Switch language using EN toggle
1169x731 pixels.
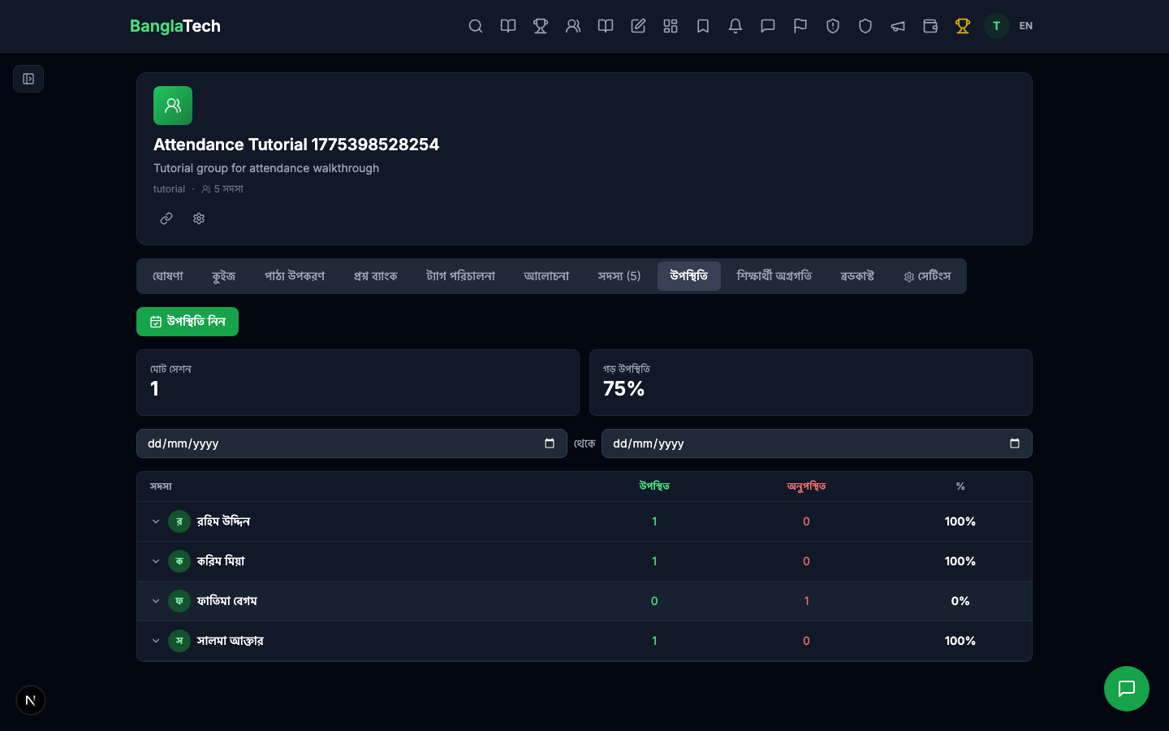coord(1026,26)
